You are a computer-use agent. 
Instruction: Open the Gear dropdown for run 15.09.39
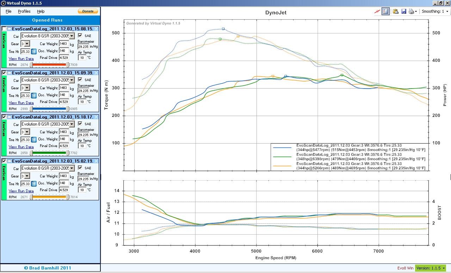[x=27, y=88]
